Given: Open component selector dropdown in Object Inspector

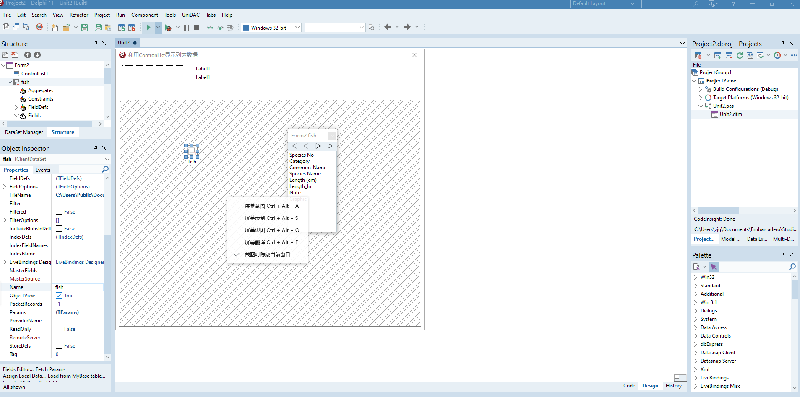Looking at the screenshot, I should pyautogui.click(x=107, y=159).
